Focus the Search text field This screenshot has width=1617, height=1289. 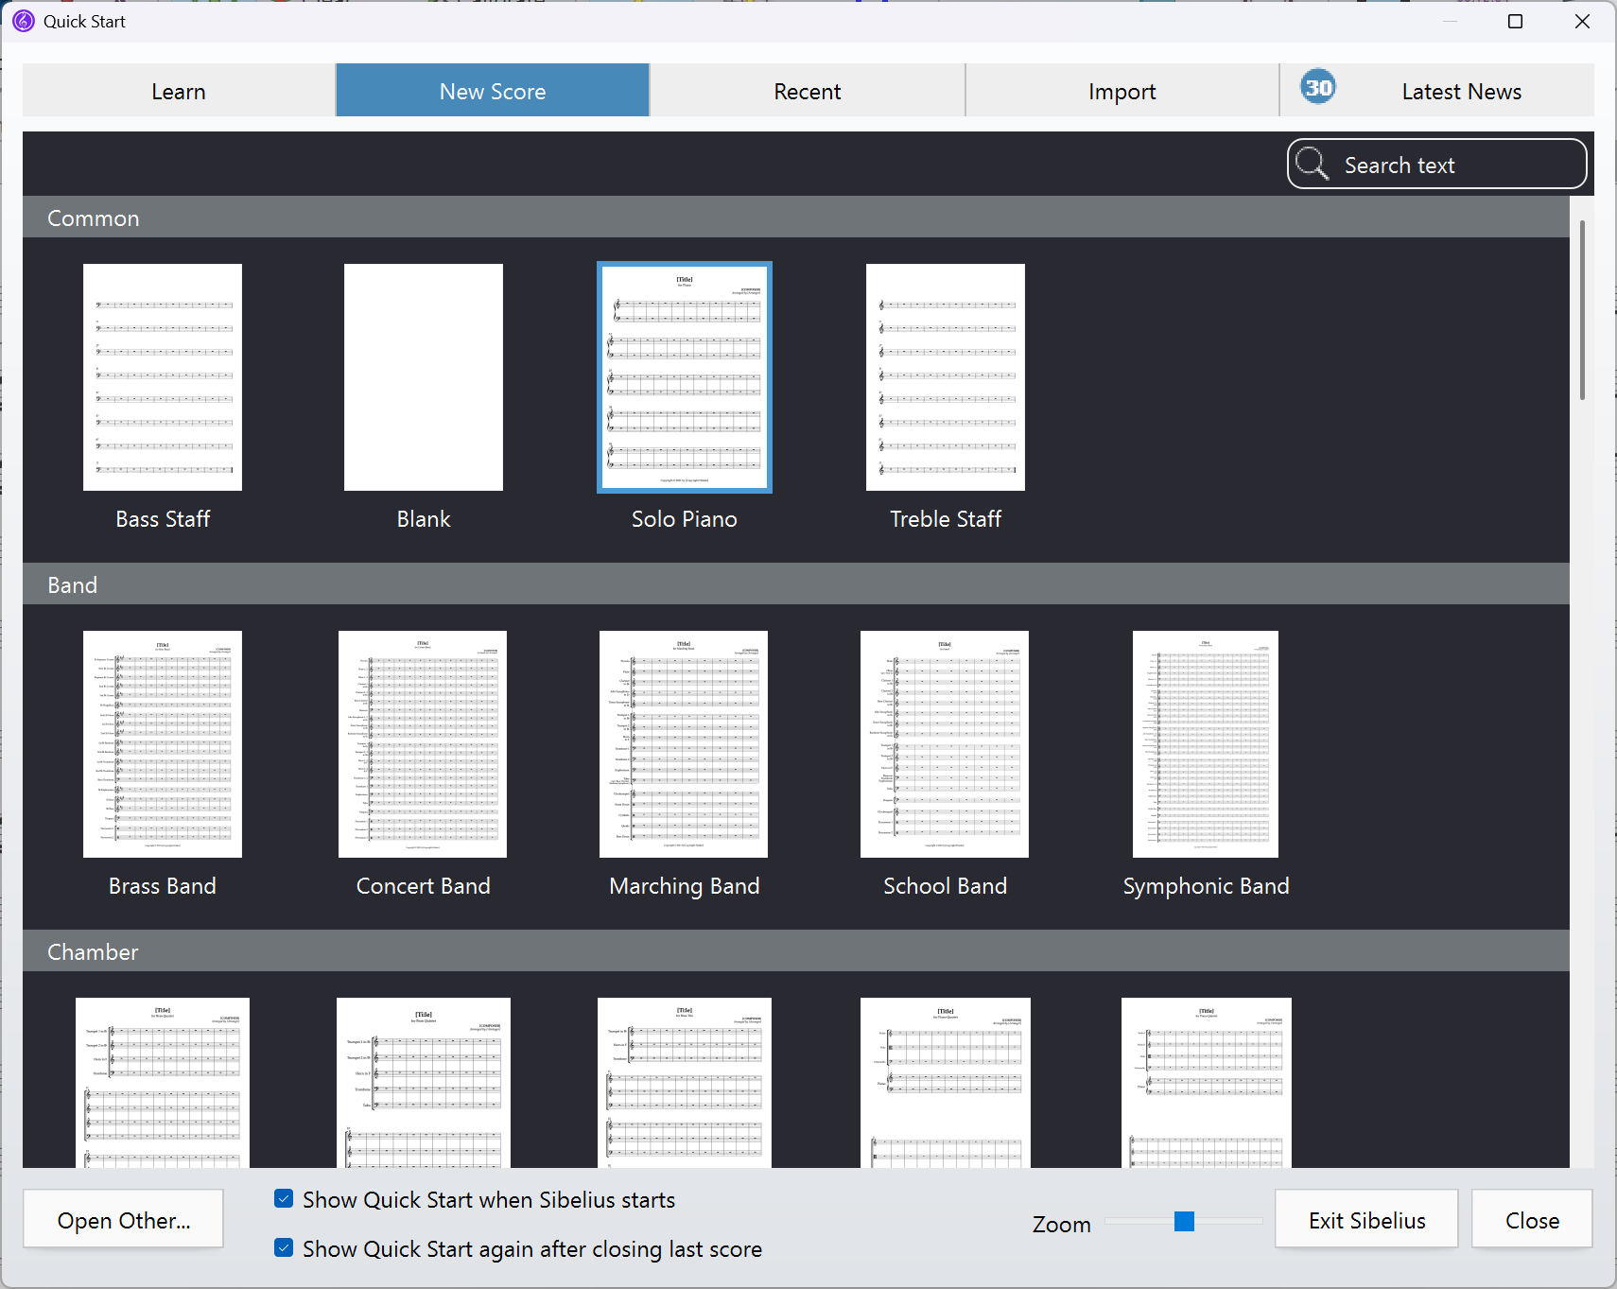[1436, 165]
